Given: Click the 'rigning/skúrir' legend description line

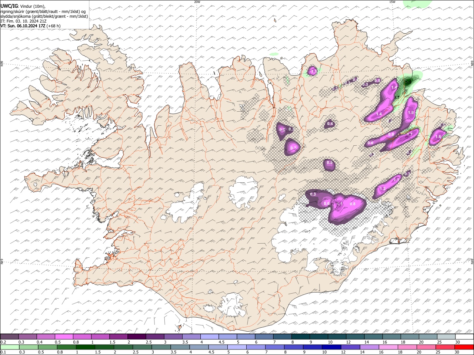Looking at the screenshot, I should coord(43,11).
